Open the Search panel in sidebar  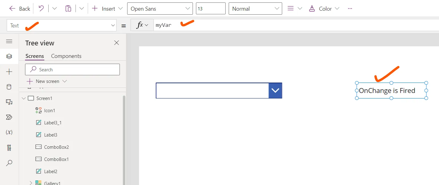click(x=9, y=163)
